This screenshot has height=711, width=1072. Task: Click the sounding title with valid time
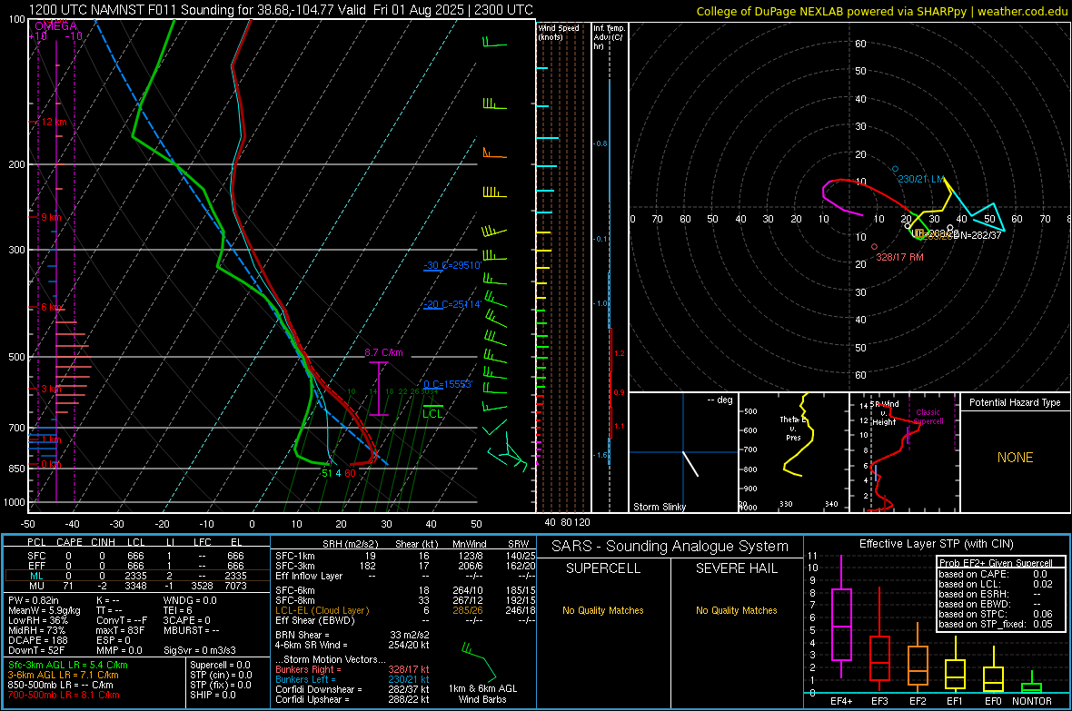coord(281,10)
